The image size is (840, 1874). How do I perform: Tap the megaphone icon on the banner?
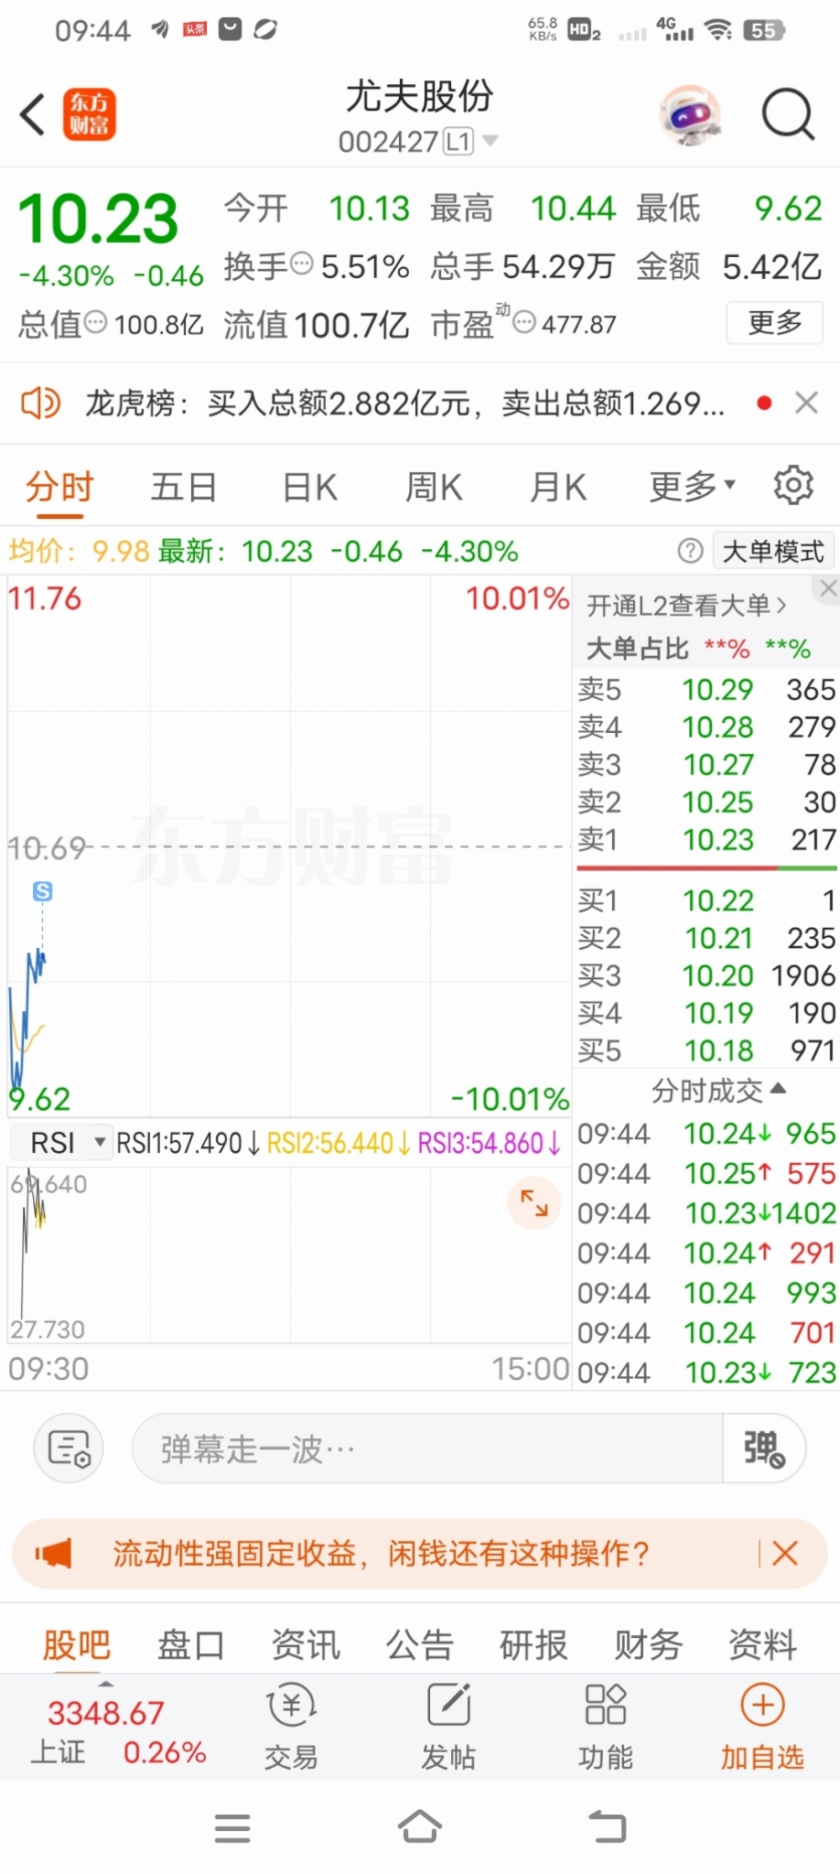point(53,1553)
